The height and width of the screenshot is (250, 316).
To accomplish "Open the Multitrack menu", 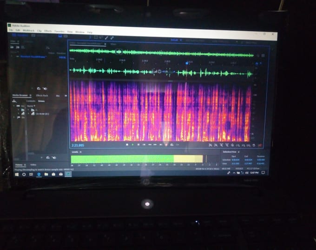I will [28, 30].
